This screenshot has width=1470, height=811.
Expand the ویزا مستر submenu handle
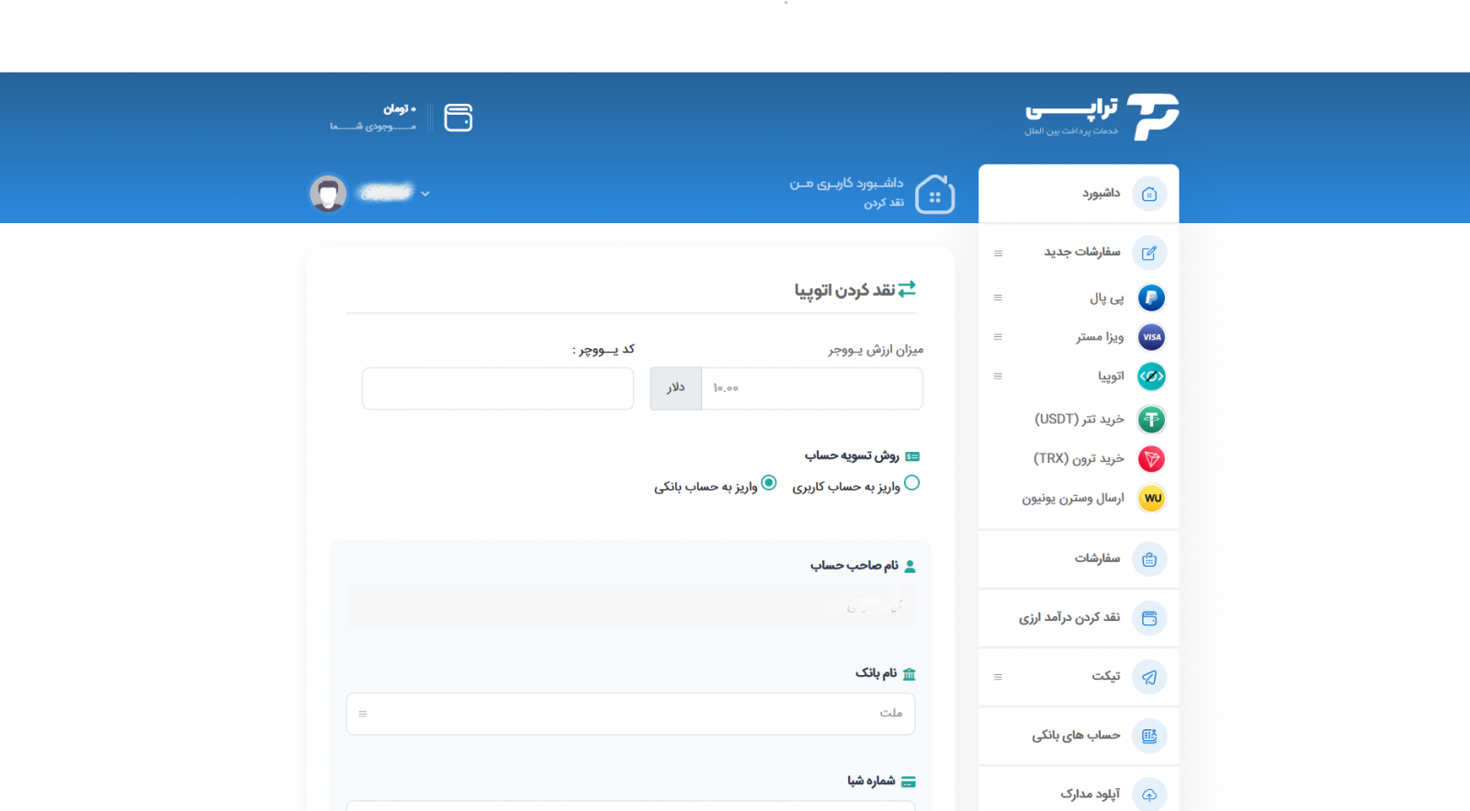(998, 337)
